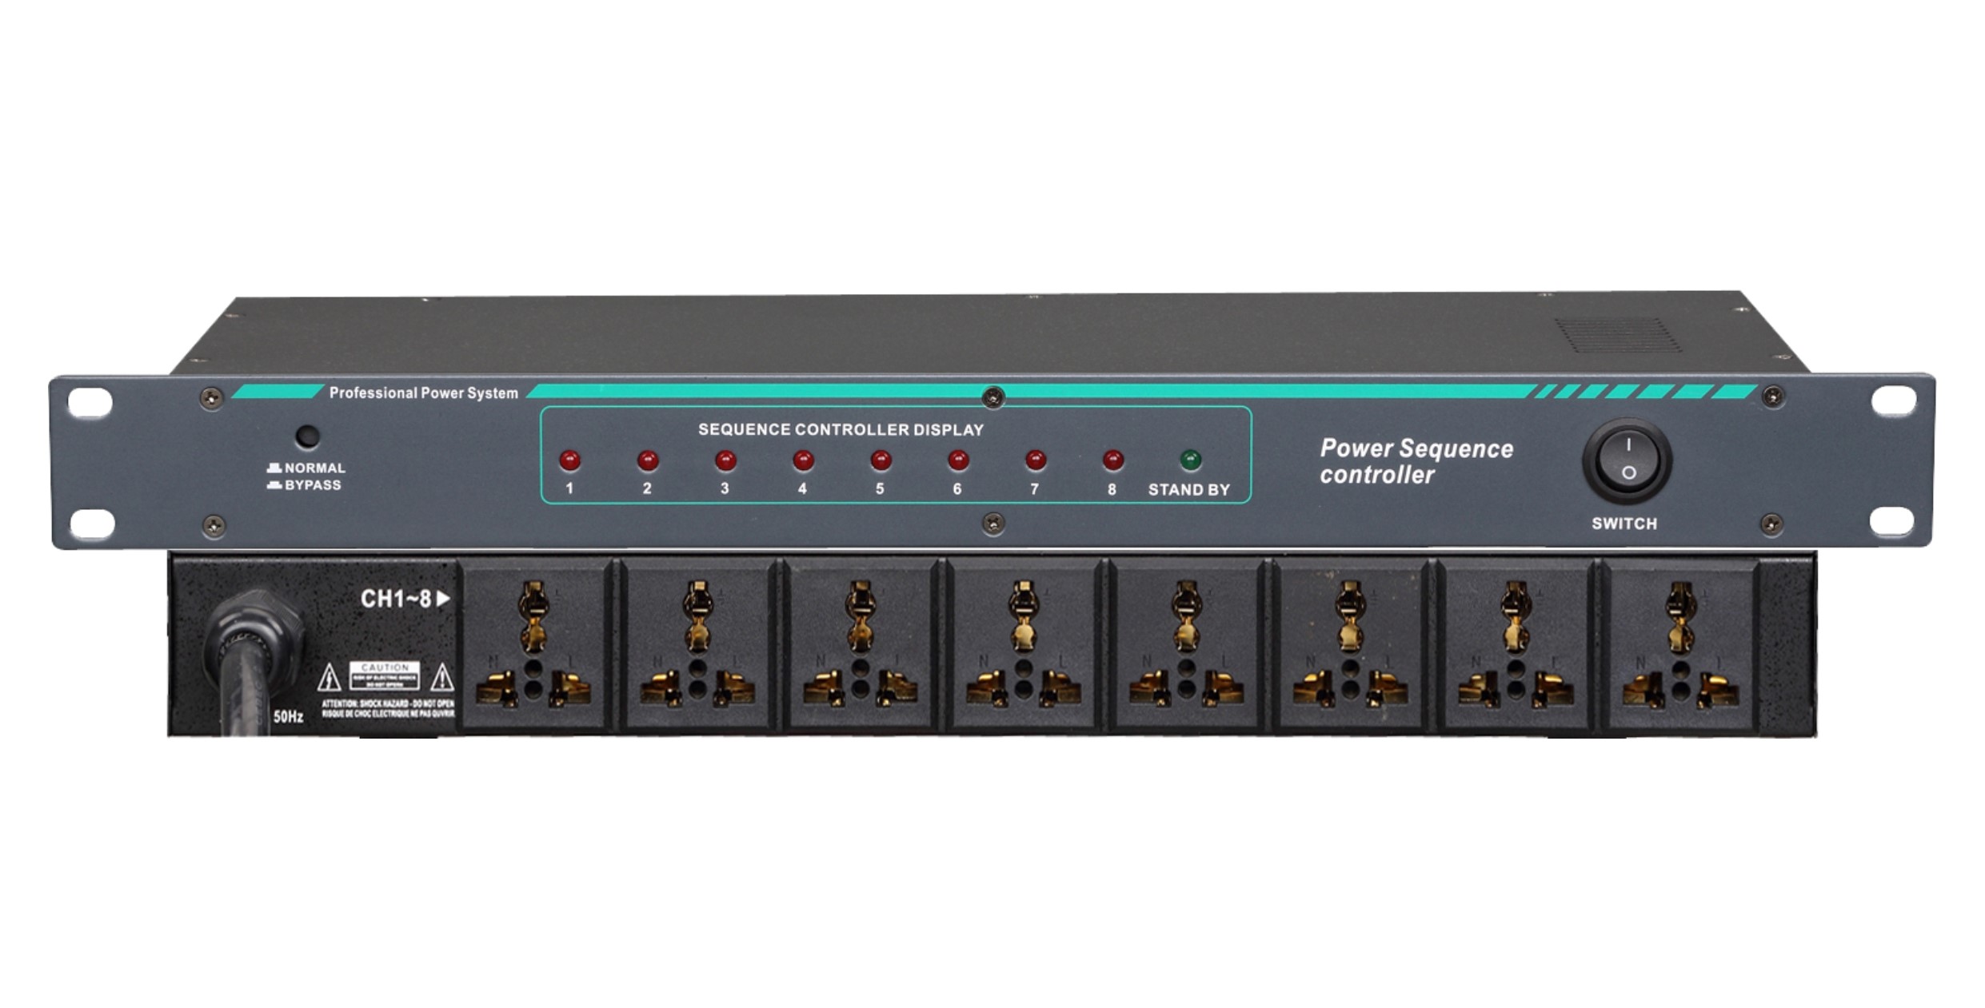
Task: Click the number '7' label in the display
Action: (x=1035, y=488)
